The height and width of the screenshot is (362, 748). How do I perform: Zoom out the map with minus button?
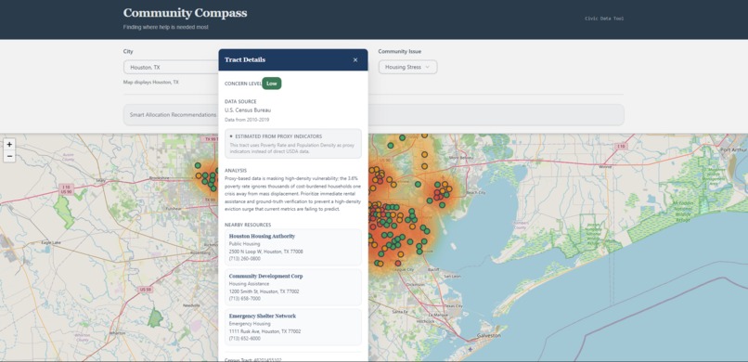point(9,156)
